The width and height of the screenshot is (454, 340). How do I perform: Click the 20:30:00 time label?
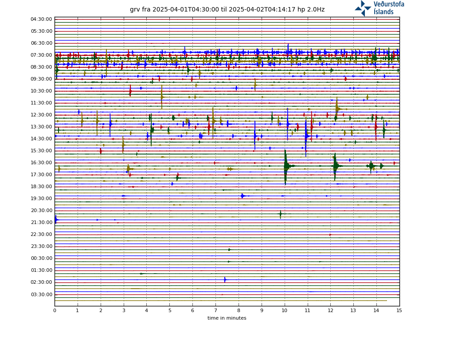[41, 210]
